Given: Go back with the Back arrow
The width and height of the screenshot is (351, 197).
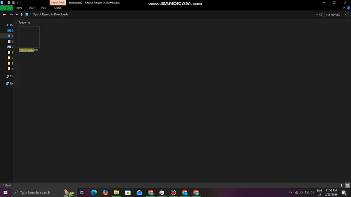Looking at the screenshot, I should pos(4,14).
